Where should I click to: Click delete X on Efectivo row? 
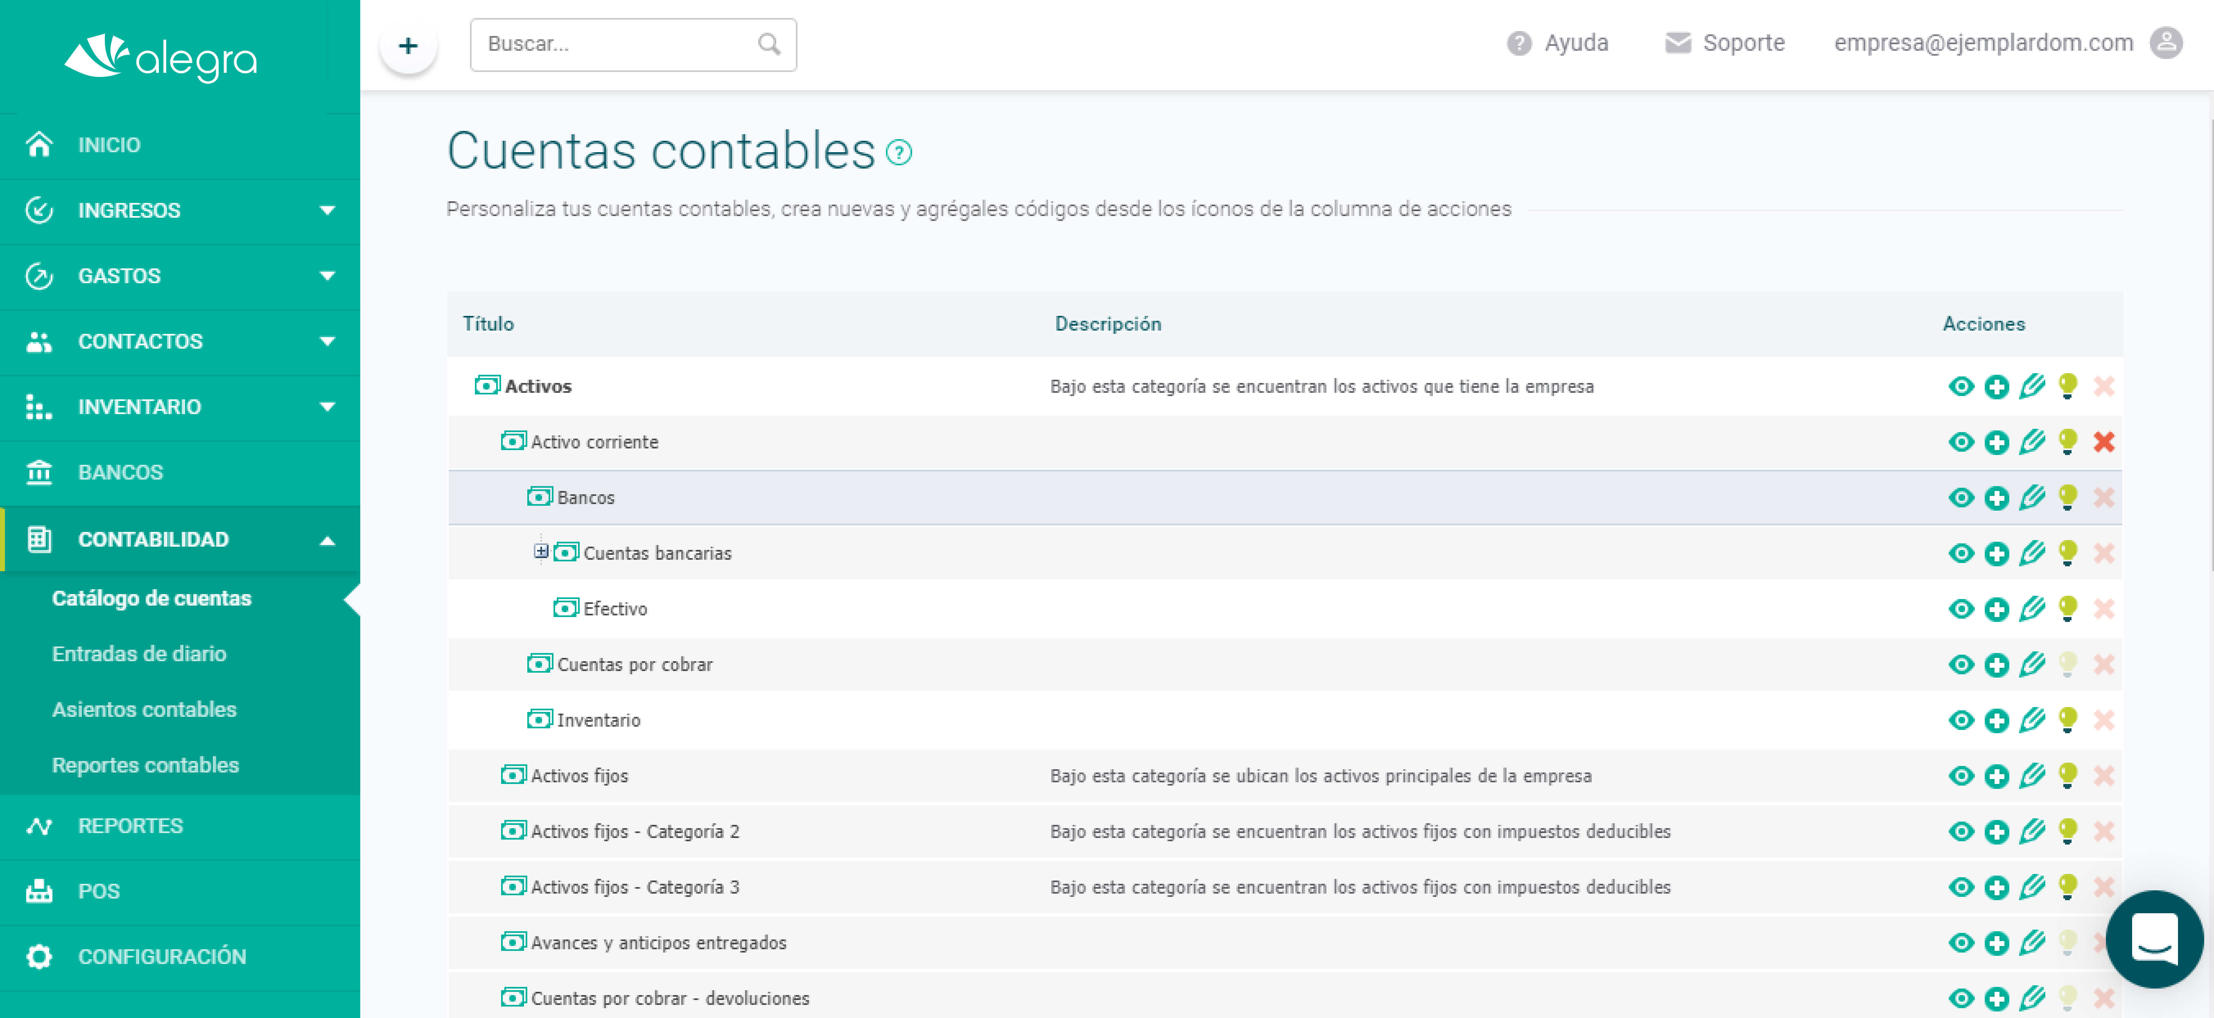[x=2104, y=609]
